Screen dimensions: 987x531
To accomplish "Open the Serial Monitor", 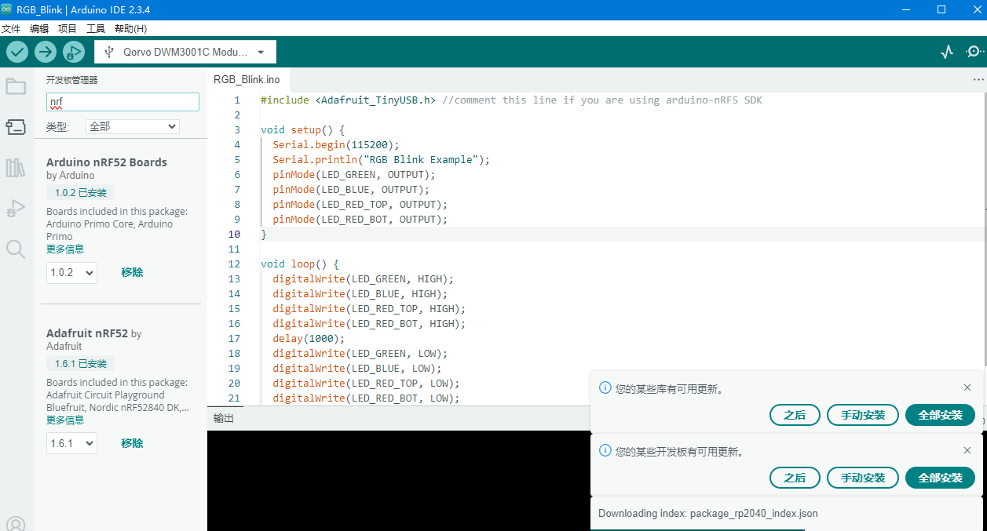I will 974,52.
